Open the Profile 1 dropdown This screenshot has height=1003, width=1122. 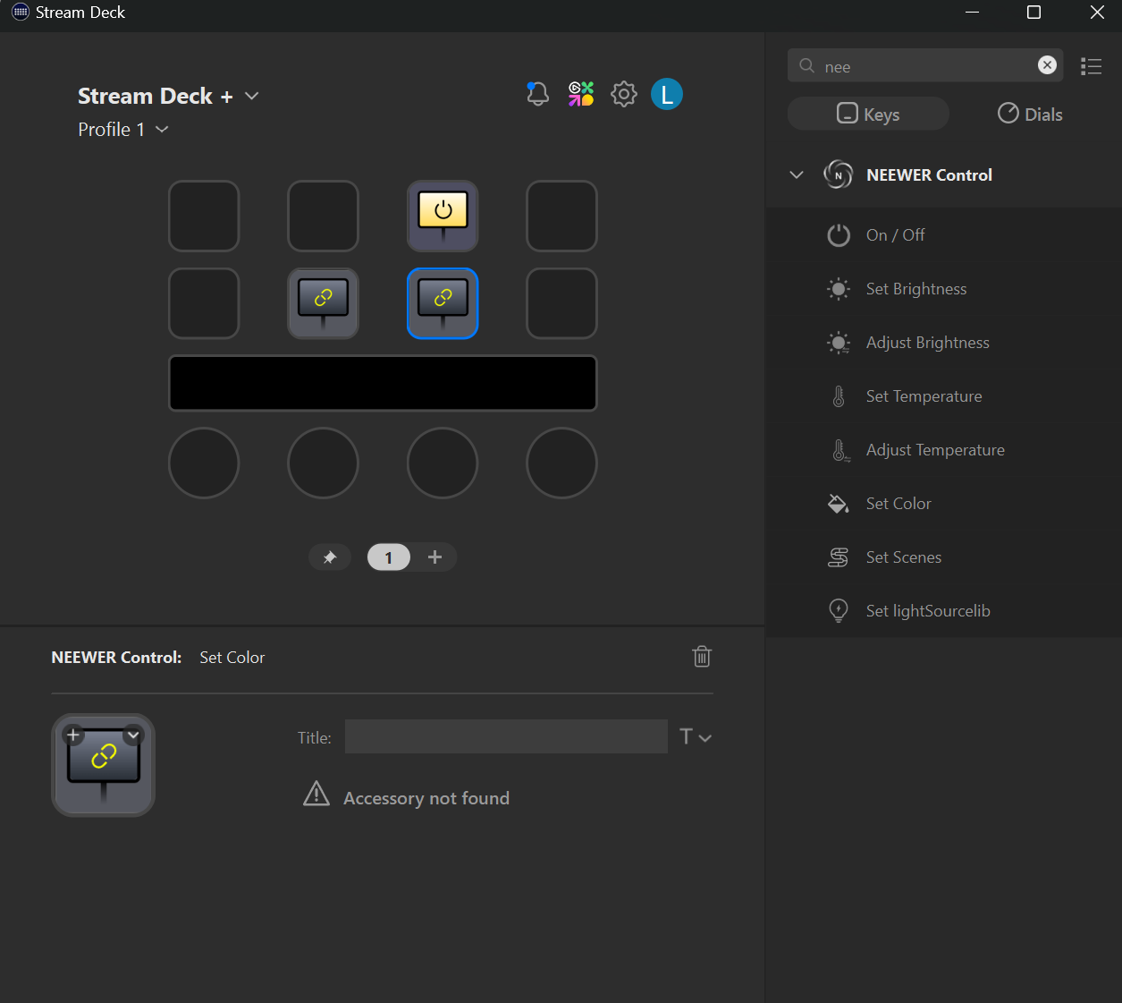pos(162,130)
